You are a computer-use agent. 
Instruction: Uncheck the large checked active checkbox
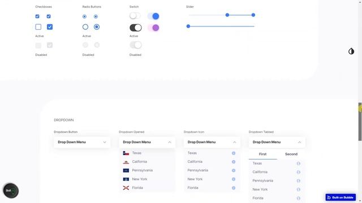point(50,27)
